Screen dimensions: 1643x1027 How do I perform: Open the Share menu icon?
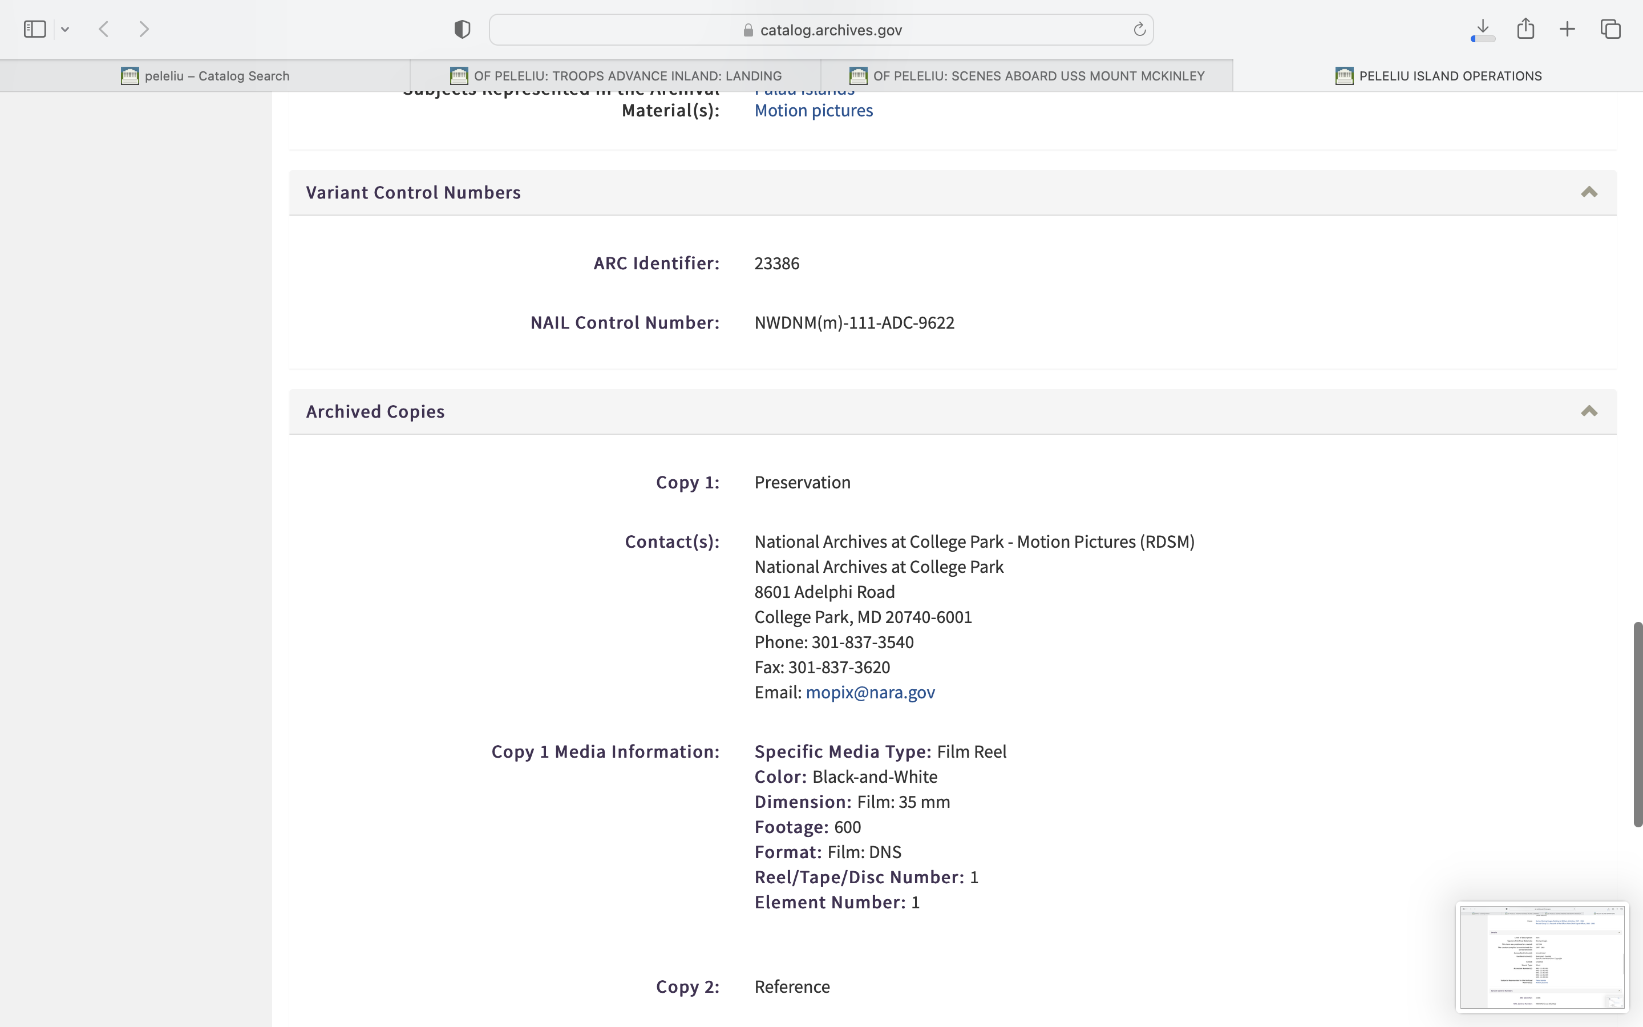pyautogui.click(x=1525, y=29)
